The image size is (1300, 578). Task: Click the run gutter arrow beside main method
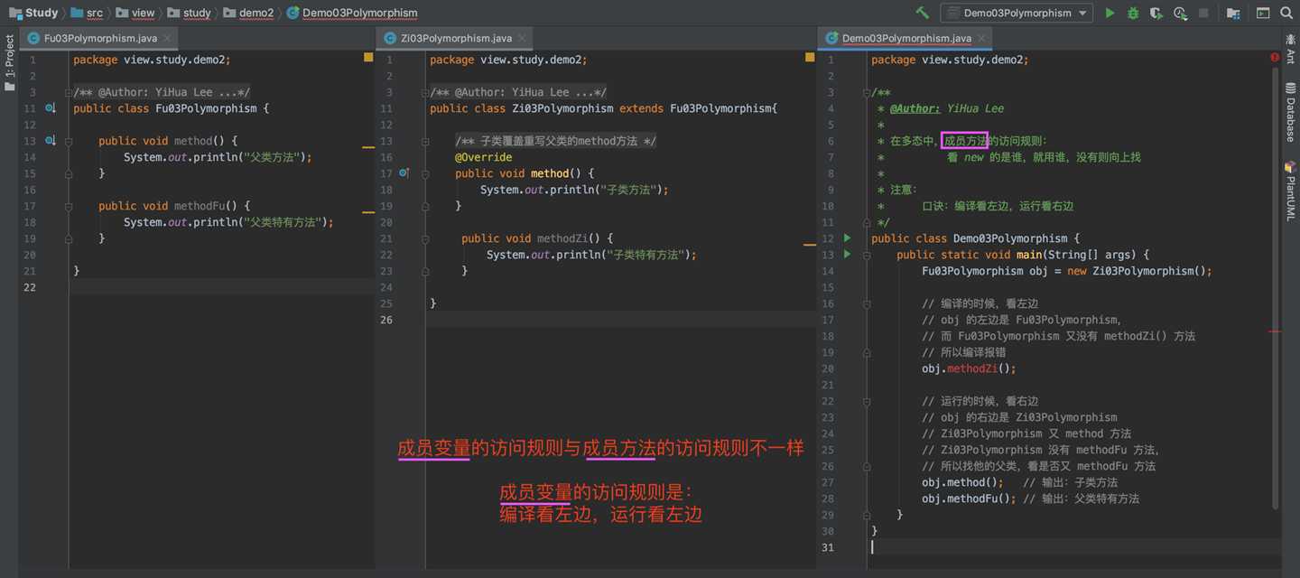coord(847,255)
